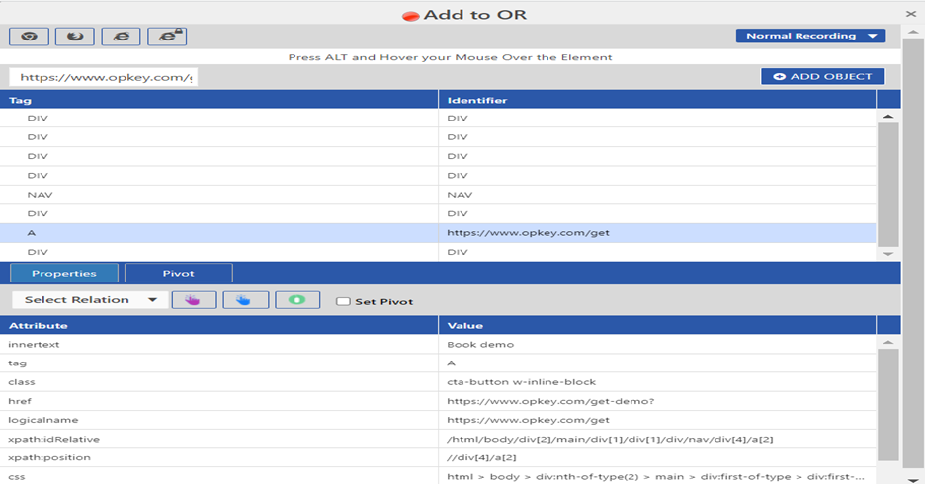Select the cta-button w-inline-block value

[657, 382]
